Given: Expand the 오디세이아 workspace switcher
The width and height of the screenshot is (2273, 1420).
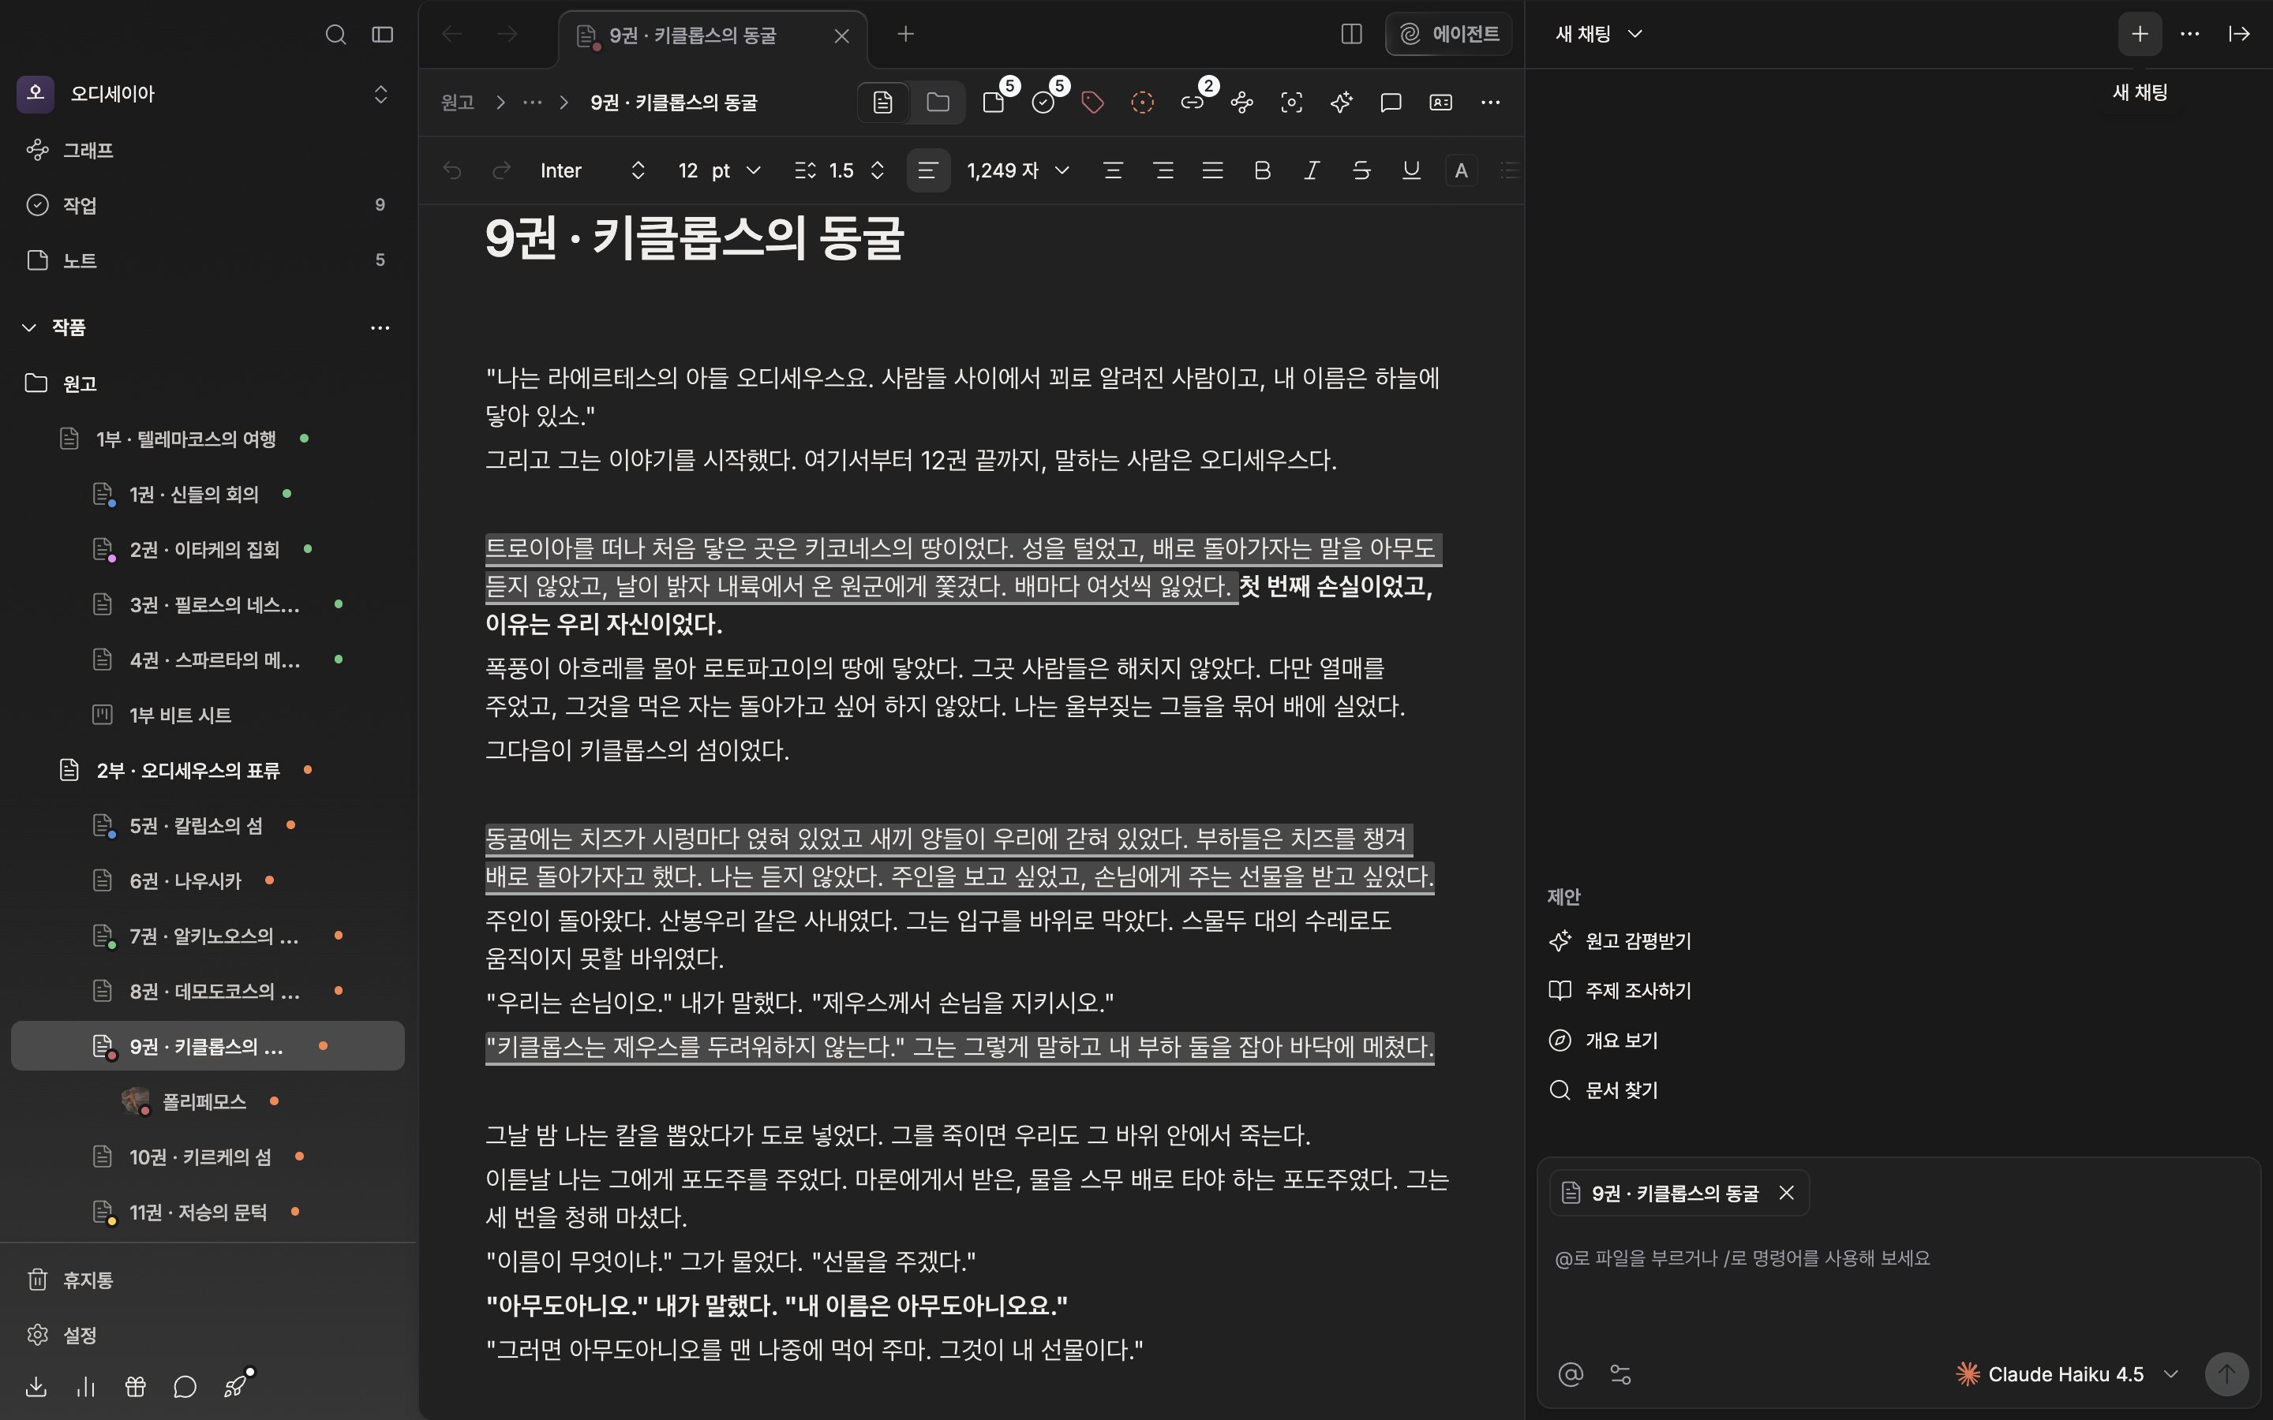Looking at the screenshot, I should point(380,94).
